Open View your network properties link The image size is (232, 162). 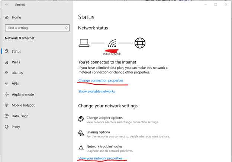[x=100, y=158]
